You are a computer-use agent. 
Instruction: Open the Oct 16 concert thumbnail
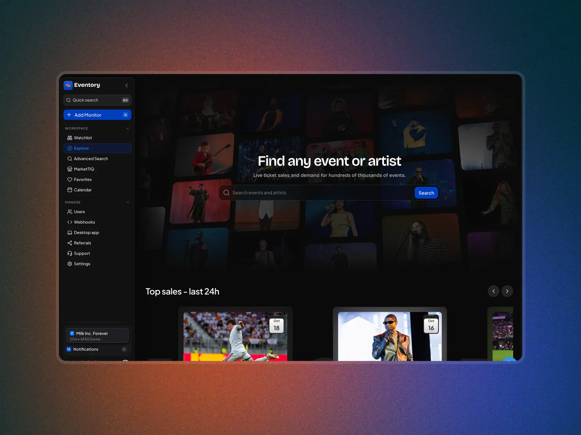tap(390, 336)
